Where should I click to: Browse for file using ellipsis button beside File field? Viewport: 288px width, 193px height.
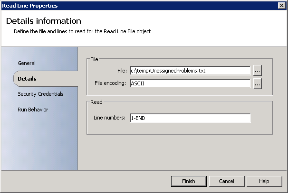257,71
